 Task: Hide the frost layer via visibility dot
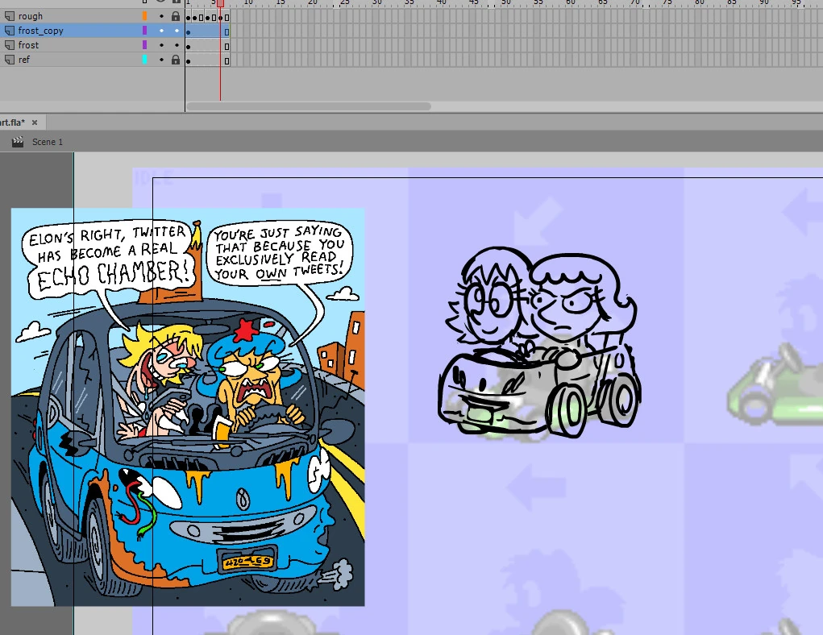[162, 45]
